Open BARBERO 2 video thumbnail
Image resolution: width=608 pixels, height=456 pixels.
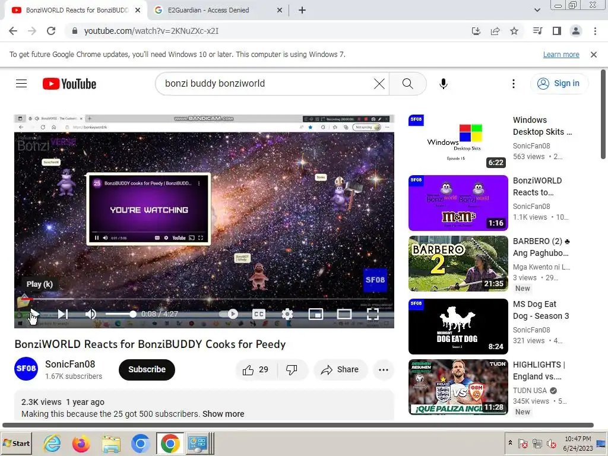point(458,263)
